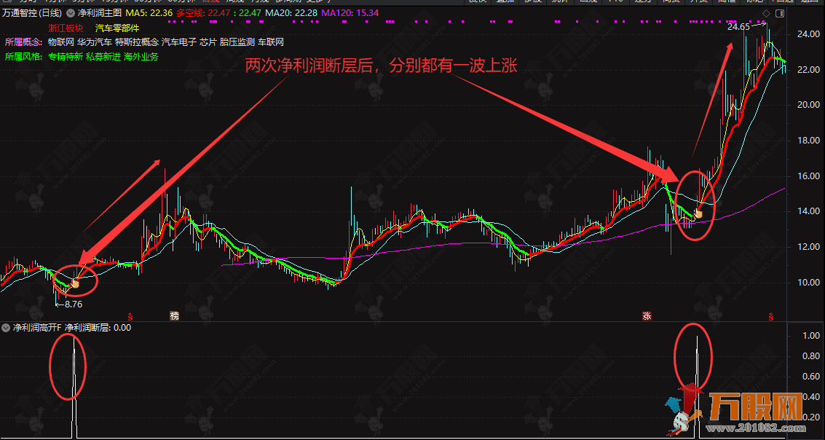This screenshot has width=825, height=440.
Task: Open the 车联网 concept tag
Action: [271, 42]
